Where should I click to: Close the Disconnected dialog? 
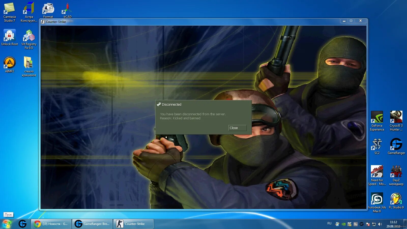[237, 128]
